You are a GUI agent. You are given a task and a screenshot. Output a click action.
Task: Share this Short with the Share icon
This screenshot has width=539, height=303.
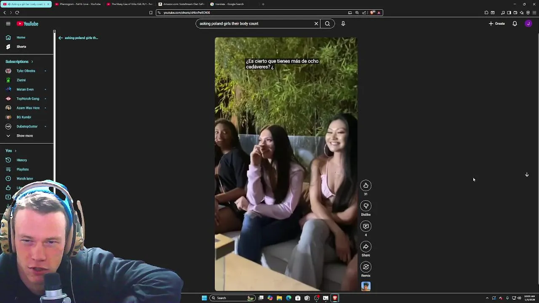coord(366,247)
